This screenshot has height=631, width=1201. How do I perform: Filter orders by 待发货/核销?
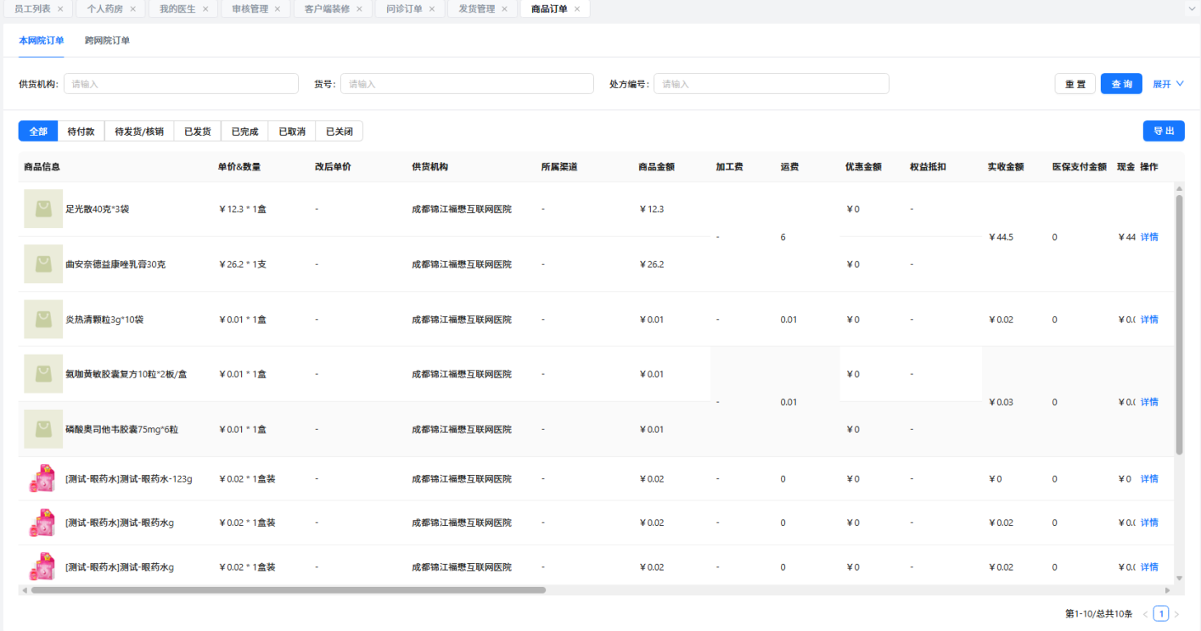(x=139, y=131)
